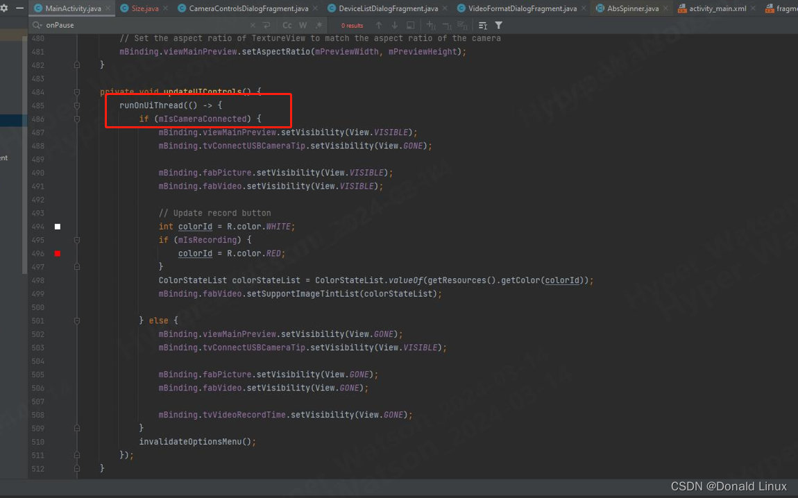Click the fold end marker on line 497
The height and width of the screenshot is (498, 798).
coord(77,266)
